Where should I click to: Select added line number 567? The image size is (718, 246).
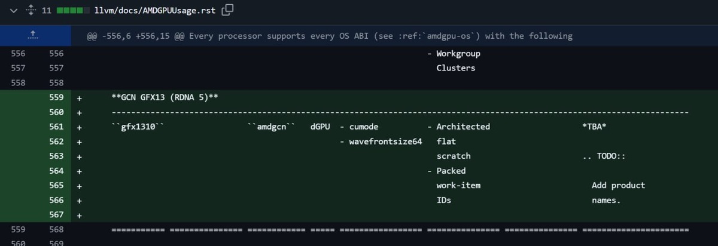(x=56, y=215)
